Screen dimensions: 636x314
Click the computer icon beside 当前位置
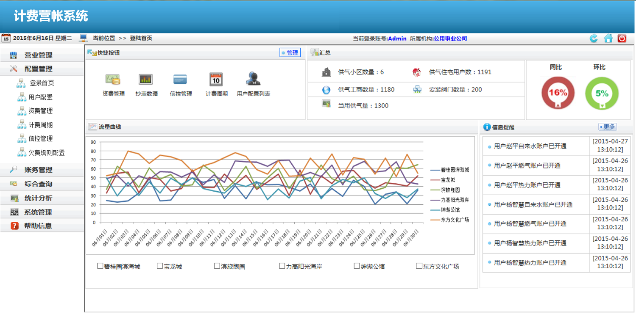[x=84, y=38]
